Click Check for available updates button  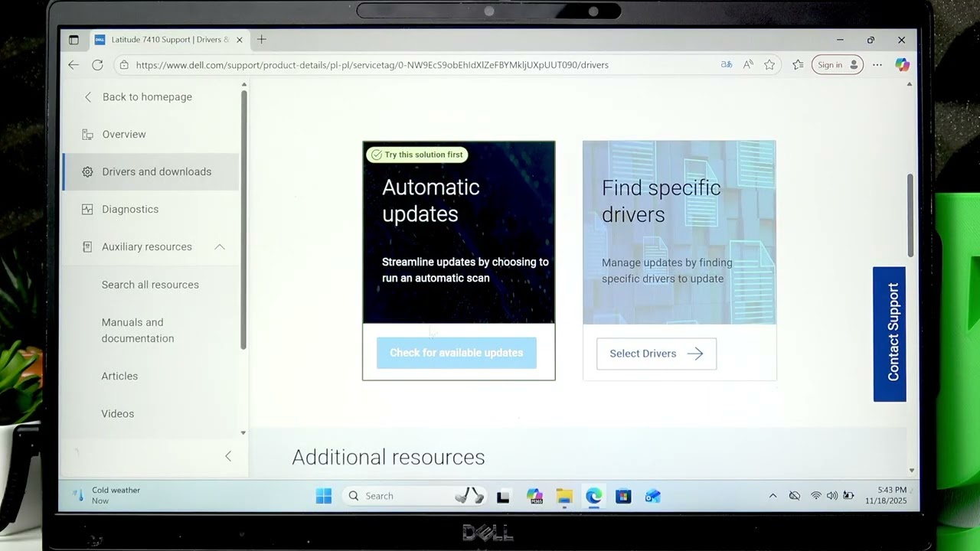(x=456, y=353)
